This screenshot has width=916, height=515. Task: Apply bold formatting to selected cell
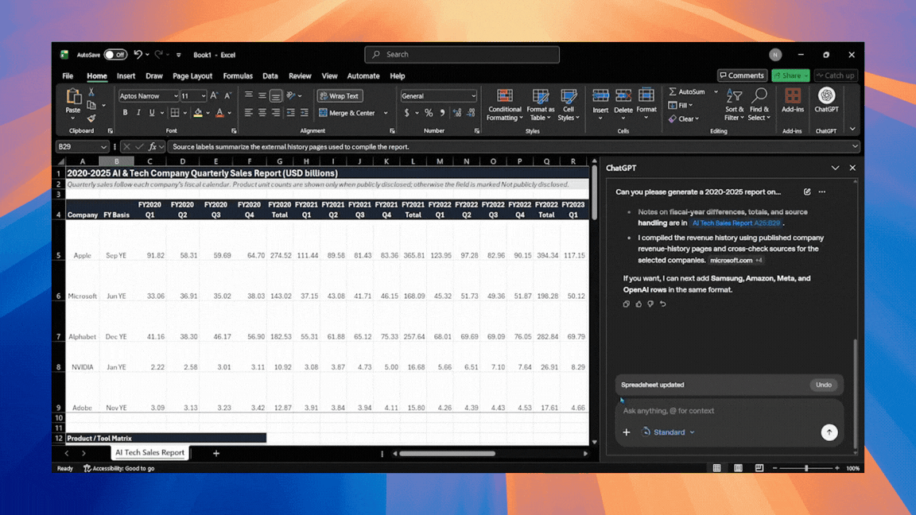click(125, 112)
